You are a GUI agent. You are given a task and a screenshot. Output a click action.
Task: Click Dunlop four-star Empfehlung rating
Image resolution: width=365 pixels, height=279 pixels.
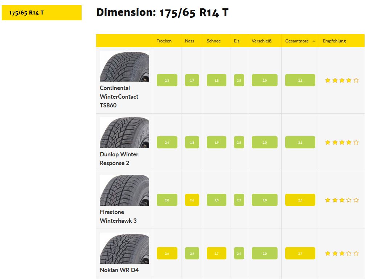[x=342, y=143]
